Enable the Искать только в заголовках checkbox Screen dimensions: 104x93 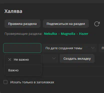(x=5, y=82)
